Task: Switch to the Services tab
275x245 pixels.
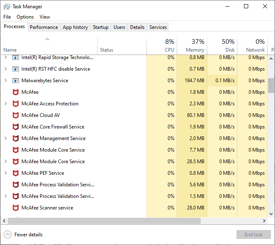Action: (x=158, y=27)
